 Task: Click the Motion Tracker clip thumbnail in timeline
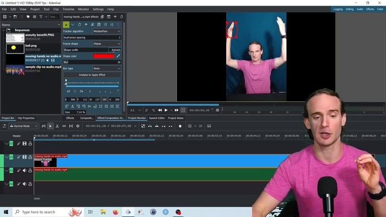(45, 163)
